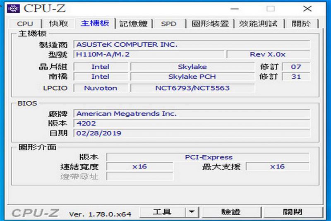The height and width of the screenshot is (221, 331).
Task: Click the H110M-A/M.2 model value
Action: coord(149,55)
